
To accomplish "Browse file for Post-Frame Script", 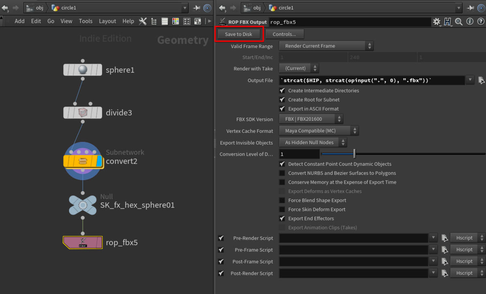I will [444, 261].
